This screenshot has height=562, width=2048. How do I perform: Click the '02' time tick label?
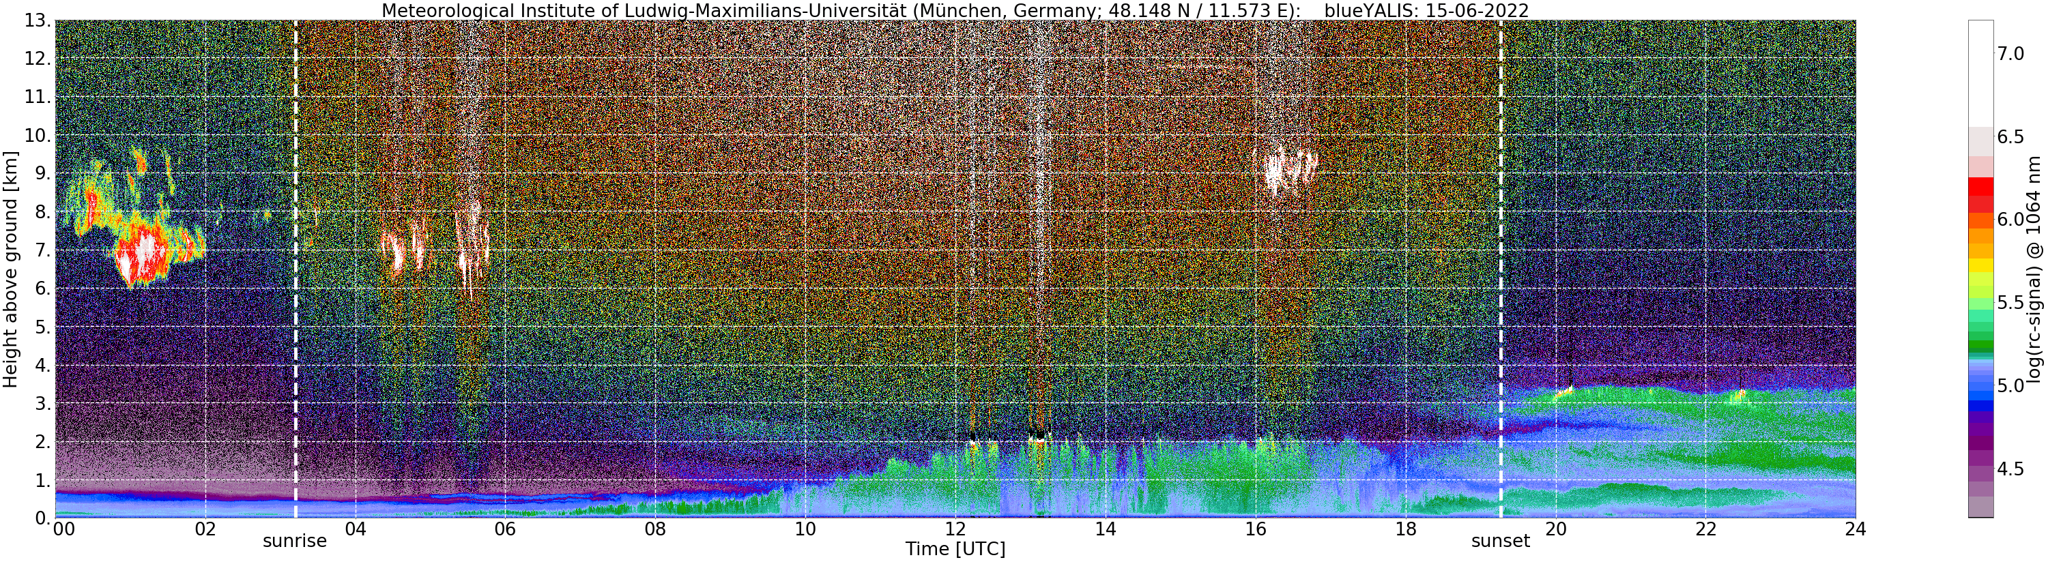pos(205,529)
